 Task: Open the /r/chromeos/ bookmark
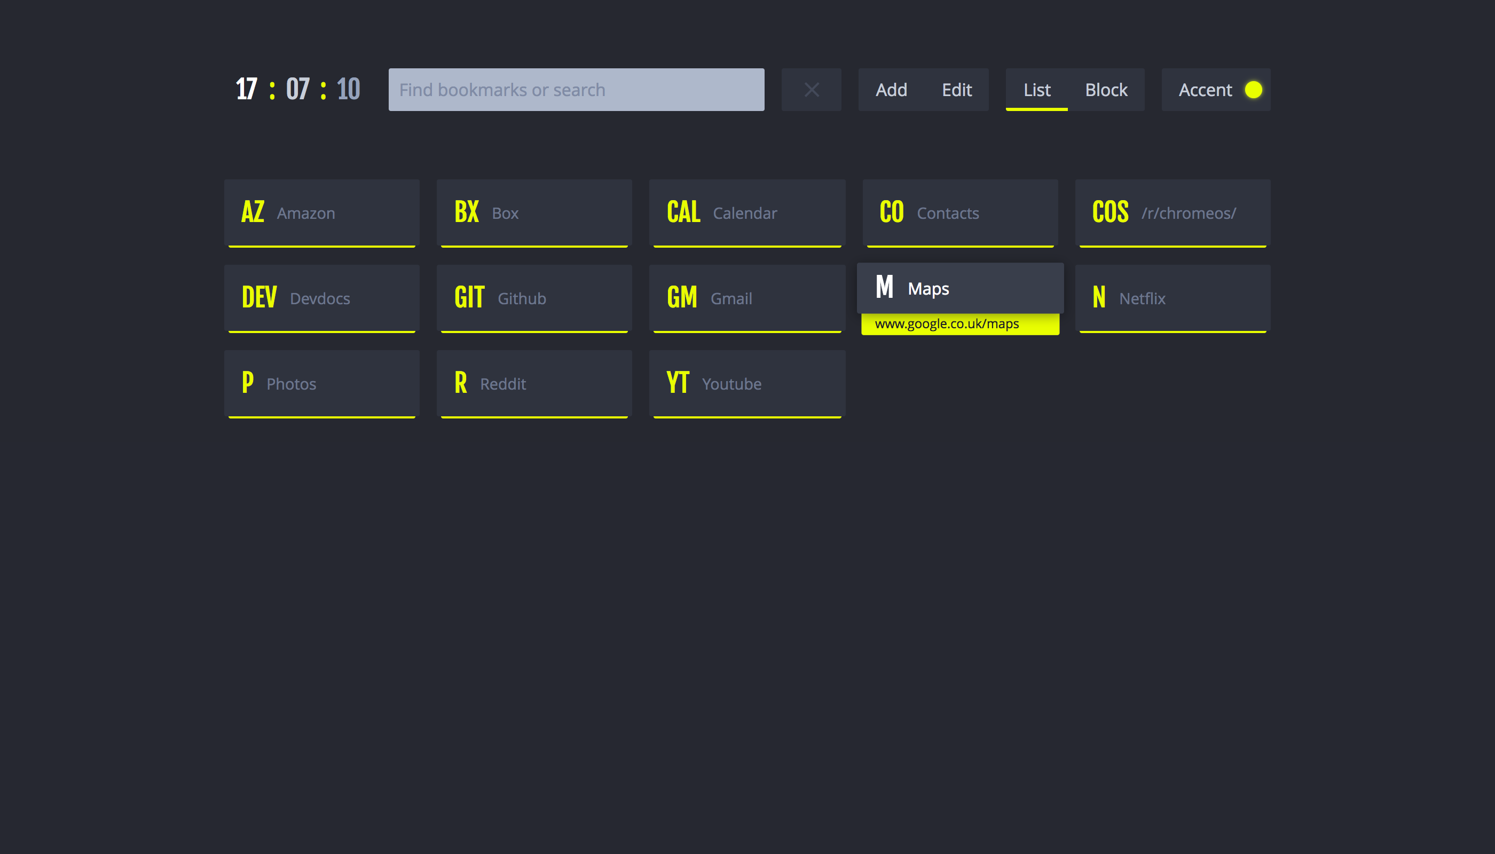1173,213
